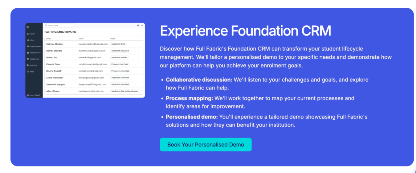Click the State column header

click(x=112, y=39)
